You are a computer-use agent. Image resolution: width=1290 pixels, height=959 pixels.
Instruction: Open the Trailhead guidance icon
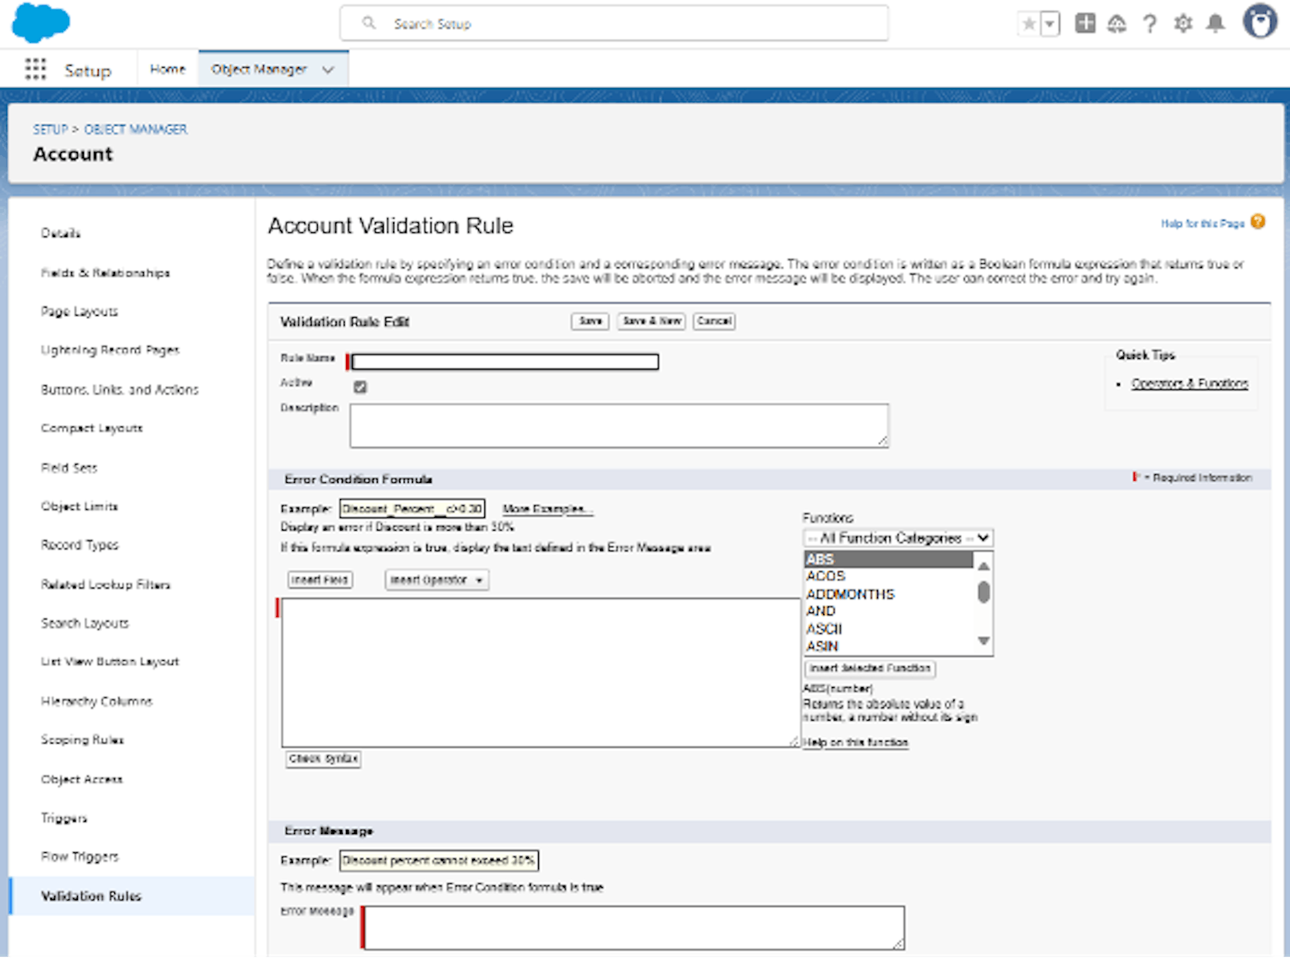(1117, 24)
